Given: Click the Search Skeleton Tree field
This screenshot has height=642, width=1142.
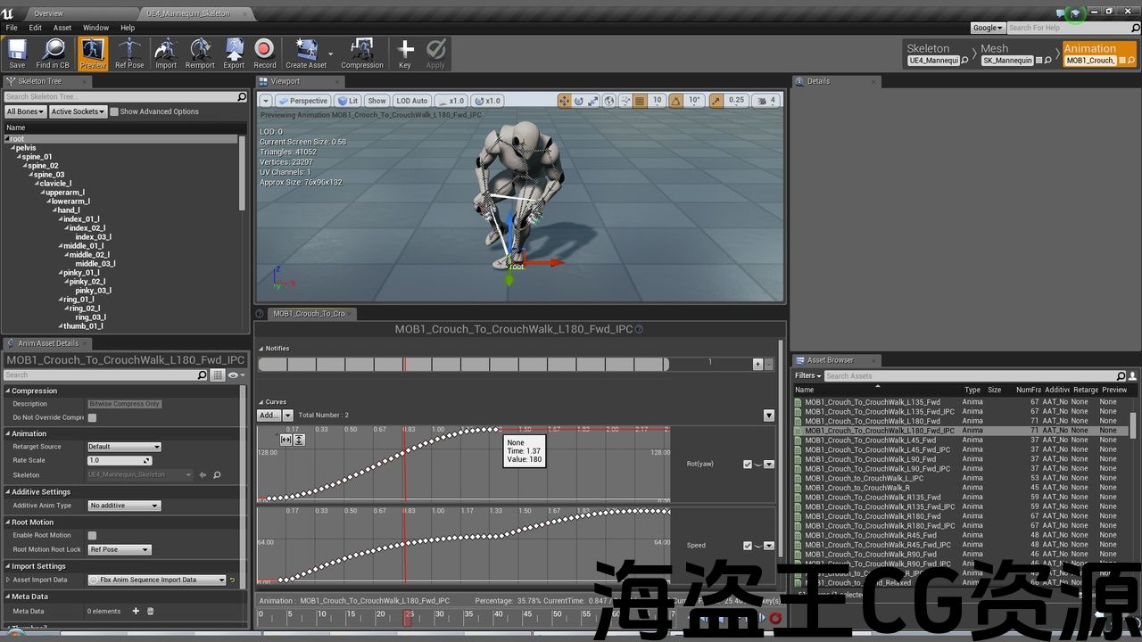Looking at the screenshot, I should (x=120, y=96).
